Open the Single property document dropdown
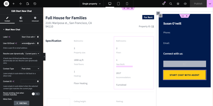The image size is (213, 106). click(x=91, y=4)
